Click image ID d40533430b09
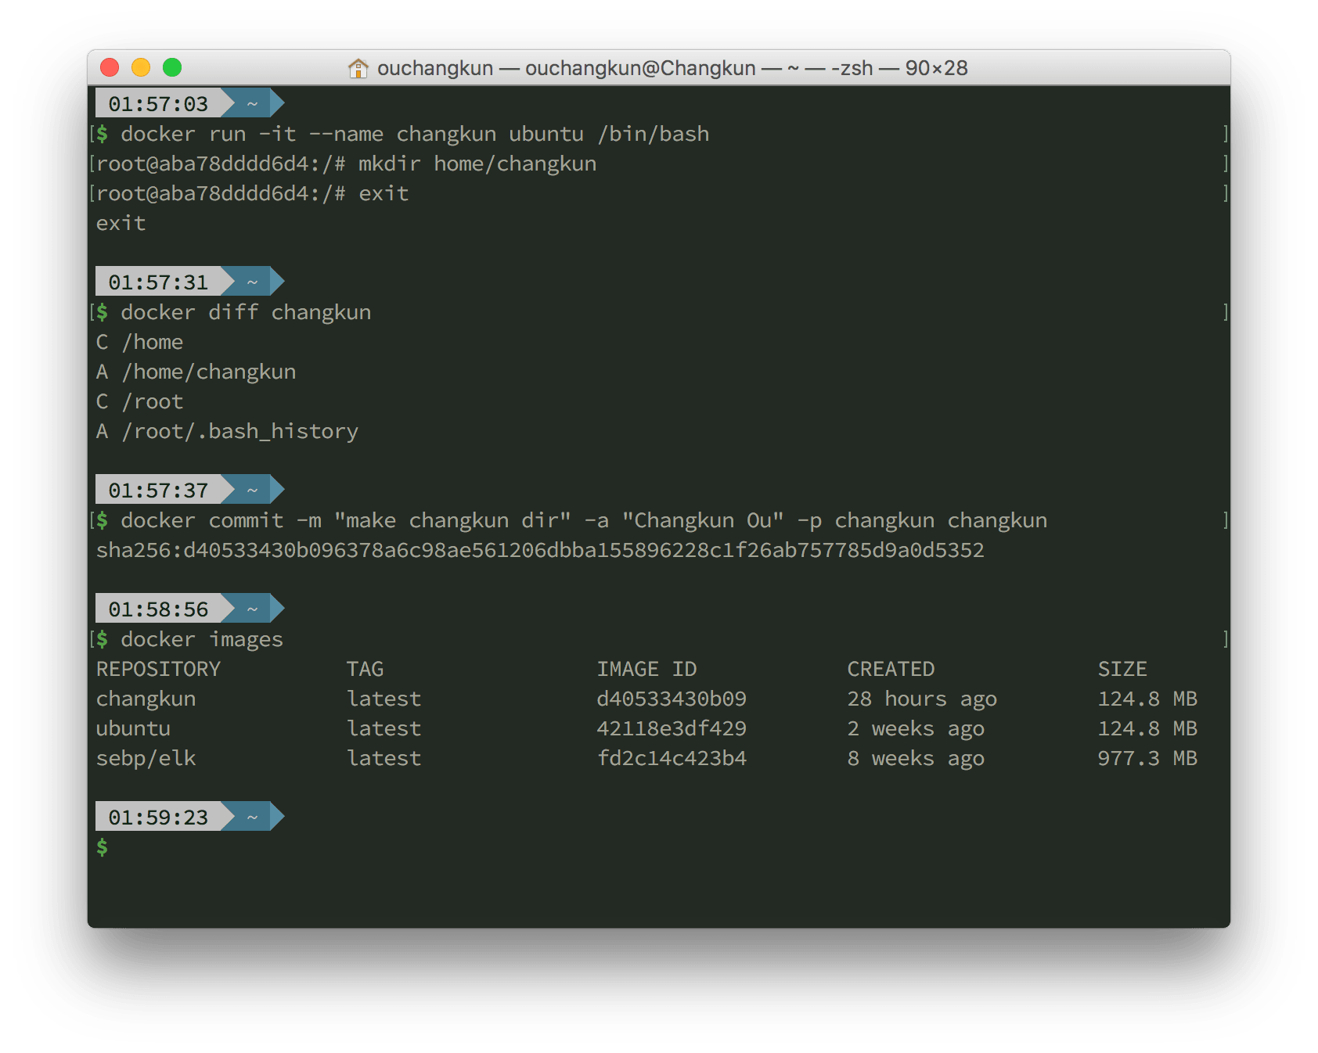The image size is (1318, 1053). point(672,699)
